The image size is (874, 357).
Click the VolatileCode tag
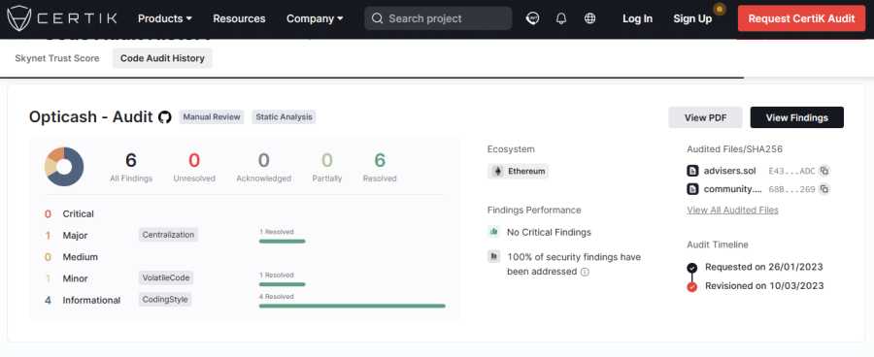pos(166,277)
